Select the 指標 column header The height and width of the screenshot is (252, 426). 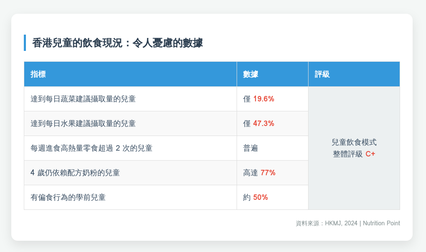tap(38, 74)
